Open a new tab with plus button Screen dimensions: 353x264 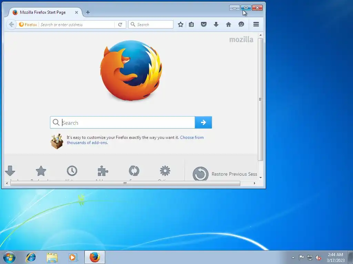coord(88,12)
